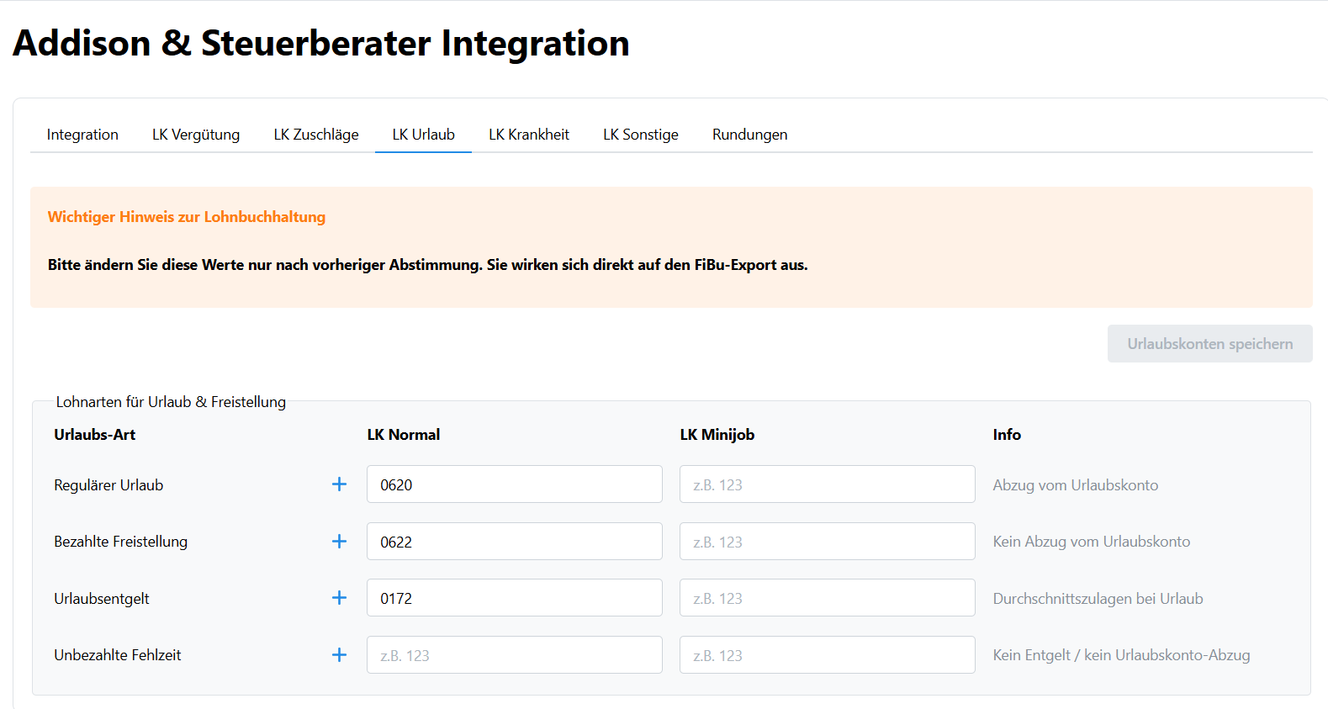Click 'Lohnarten für Urlaub & Freistellung' legend
This screenshot has width=1328, height=709.
(171, 402)
